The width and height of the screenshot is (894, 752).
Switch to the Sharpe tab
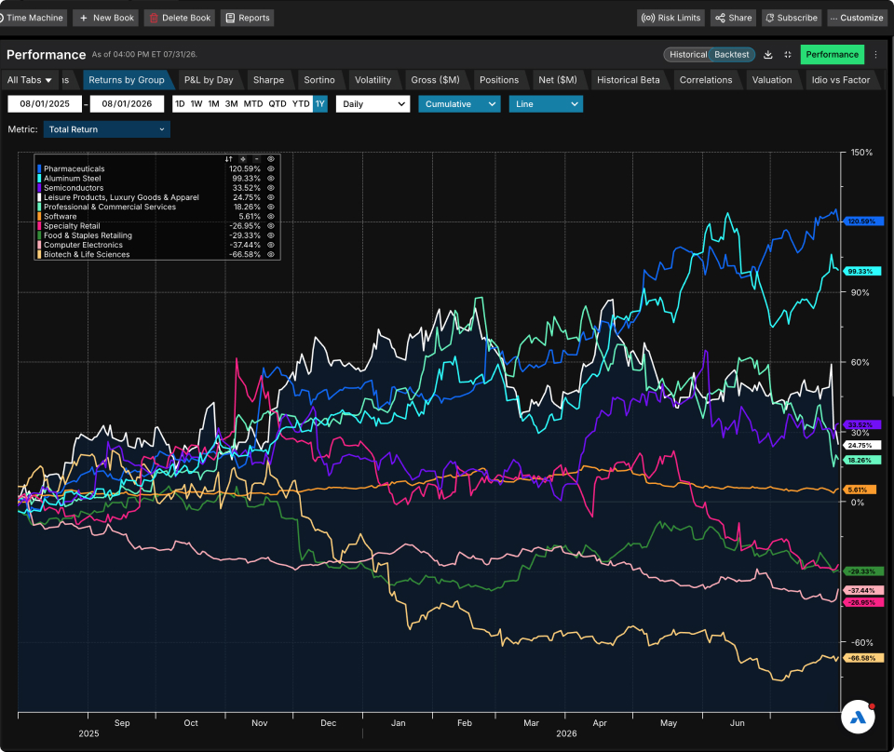coord(268,80)
